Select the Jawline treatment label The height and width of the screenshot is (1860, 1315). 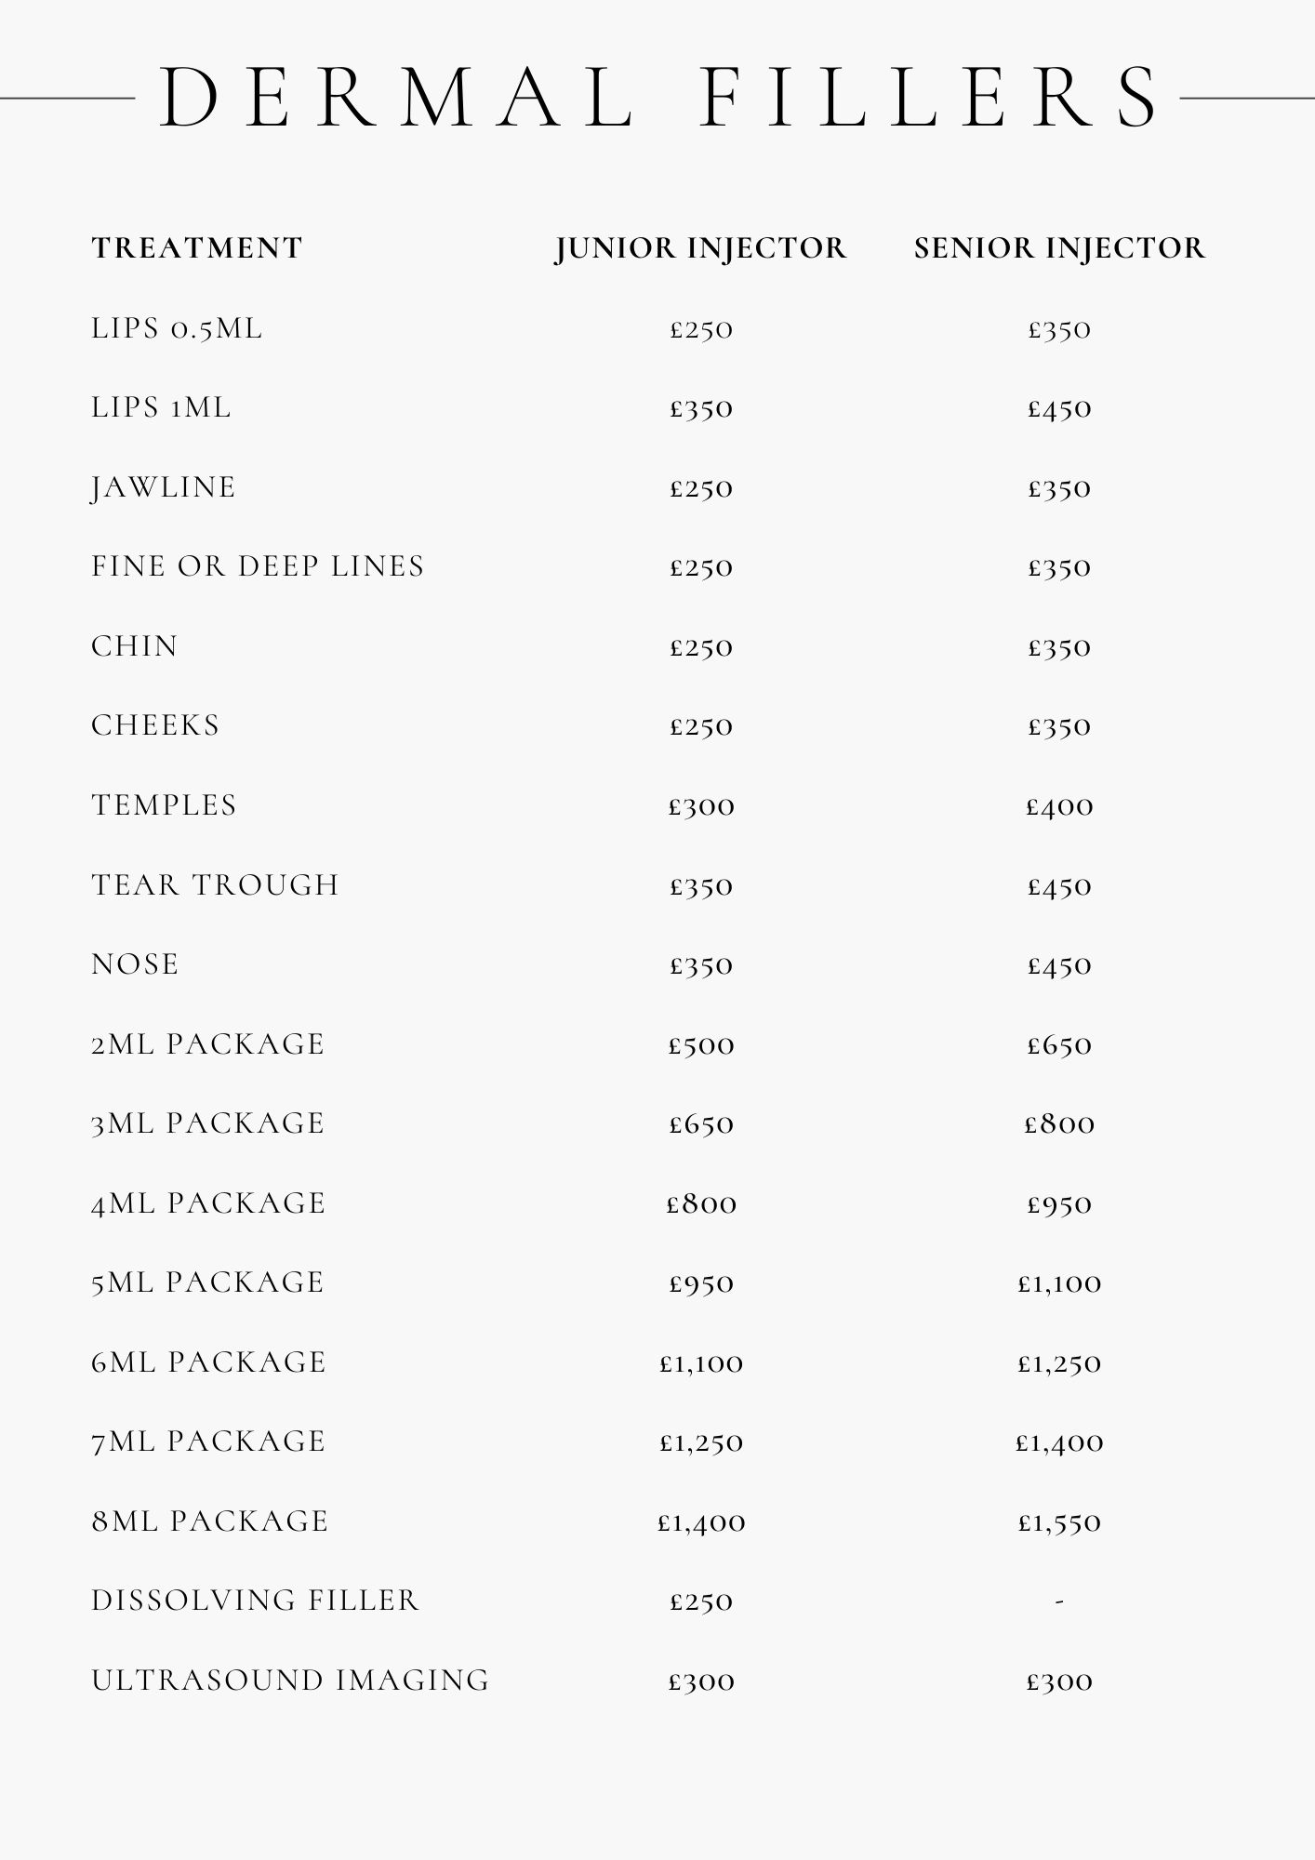coord(164,488)
